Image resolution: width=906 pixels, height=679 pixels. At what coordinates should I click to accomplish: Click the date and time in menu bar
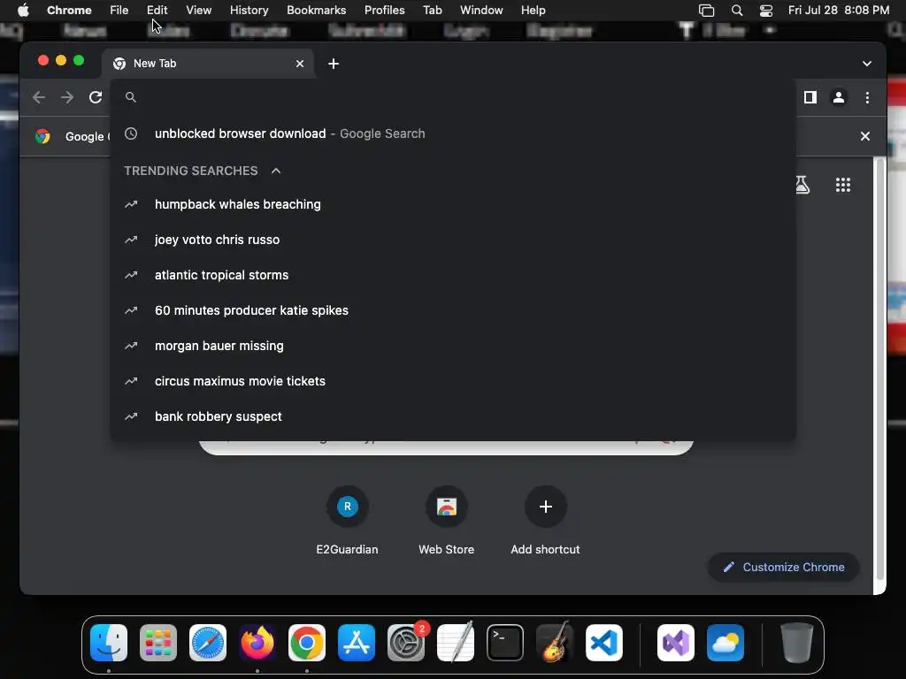pos(839,11)
